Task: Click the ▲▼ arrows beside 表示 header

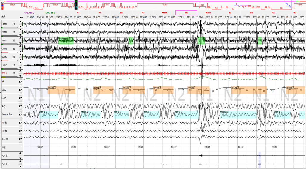Action: [x=21, y=17]
